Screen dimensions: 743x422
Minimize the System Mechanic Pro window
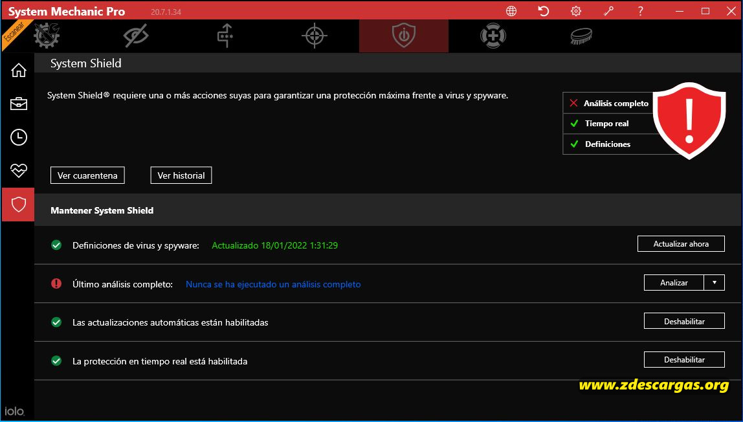tap(680, 11)
